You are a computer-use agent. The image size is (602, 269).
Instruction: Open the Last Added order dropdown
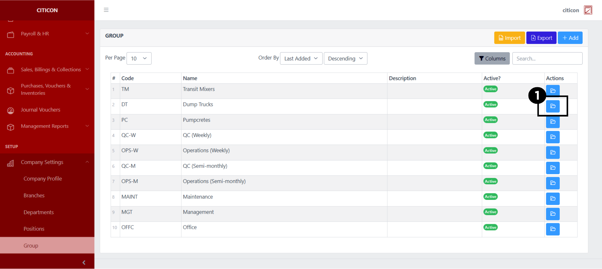point(301,59)
